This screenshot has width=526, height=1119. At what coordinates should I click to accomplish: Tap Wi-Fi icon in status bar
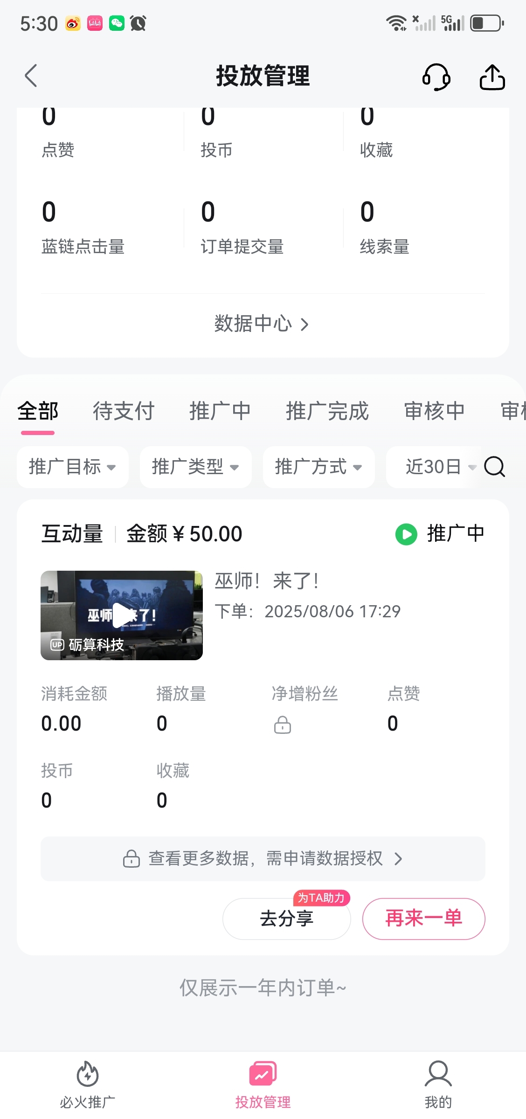click(396, 23)
